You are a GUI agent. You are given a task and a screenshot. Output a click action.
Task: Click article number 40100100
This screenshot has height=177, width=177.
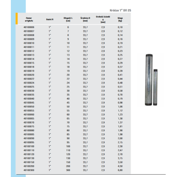click(x=29, y=146)
